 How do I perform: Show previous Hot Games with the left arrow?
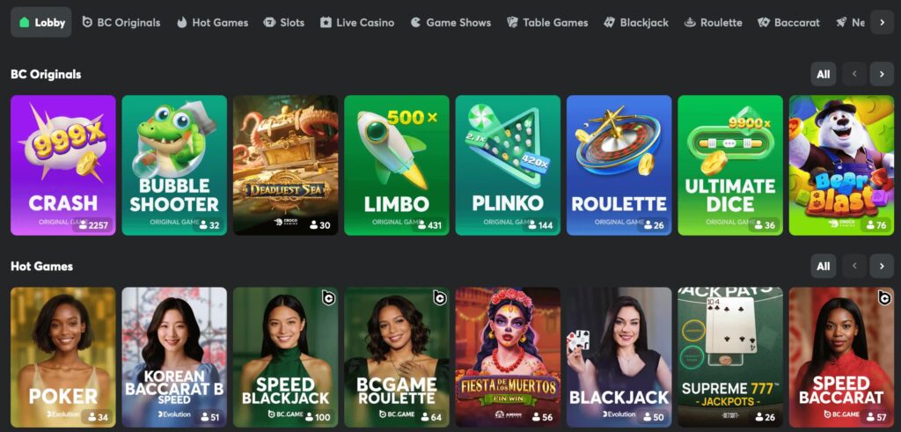(854, 266)
